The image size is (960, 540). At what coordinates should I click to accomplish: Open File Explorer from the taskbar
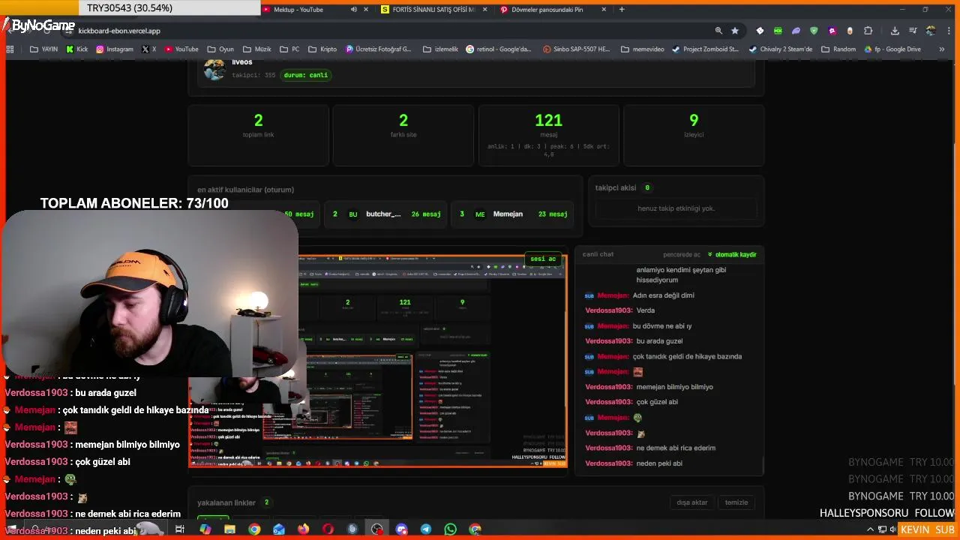(x=229, y=529)
